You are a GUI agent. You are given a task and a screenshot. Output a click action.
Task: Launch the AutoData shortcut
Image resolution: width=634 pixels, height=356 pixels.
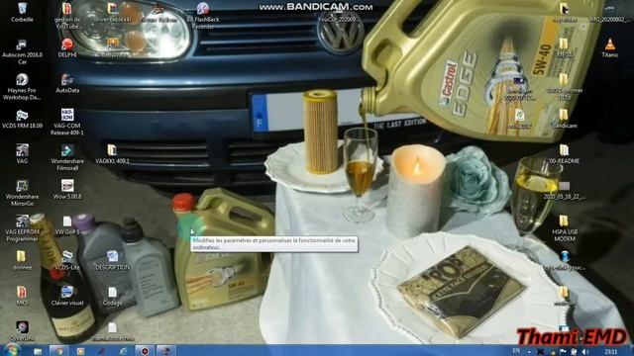pos(67,83)
